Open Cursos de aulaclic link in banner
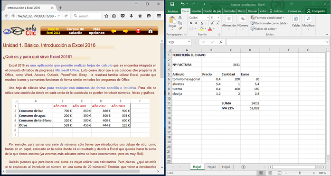Image resolution: width=331 pixels, height=176 pixels. pyautogui.click(x=76, y=31)
